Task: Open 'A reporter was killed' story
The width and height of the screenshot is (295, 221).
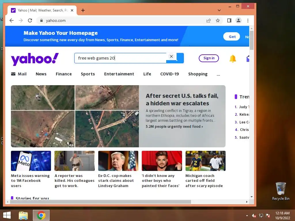Action: click(x=75, y=181)
